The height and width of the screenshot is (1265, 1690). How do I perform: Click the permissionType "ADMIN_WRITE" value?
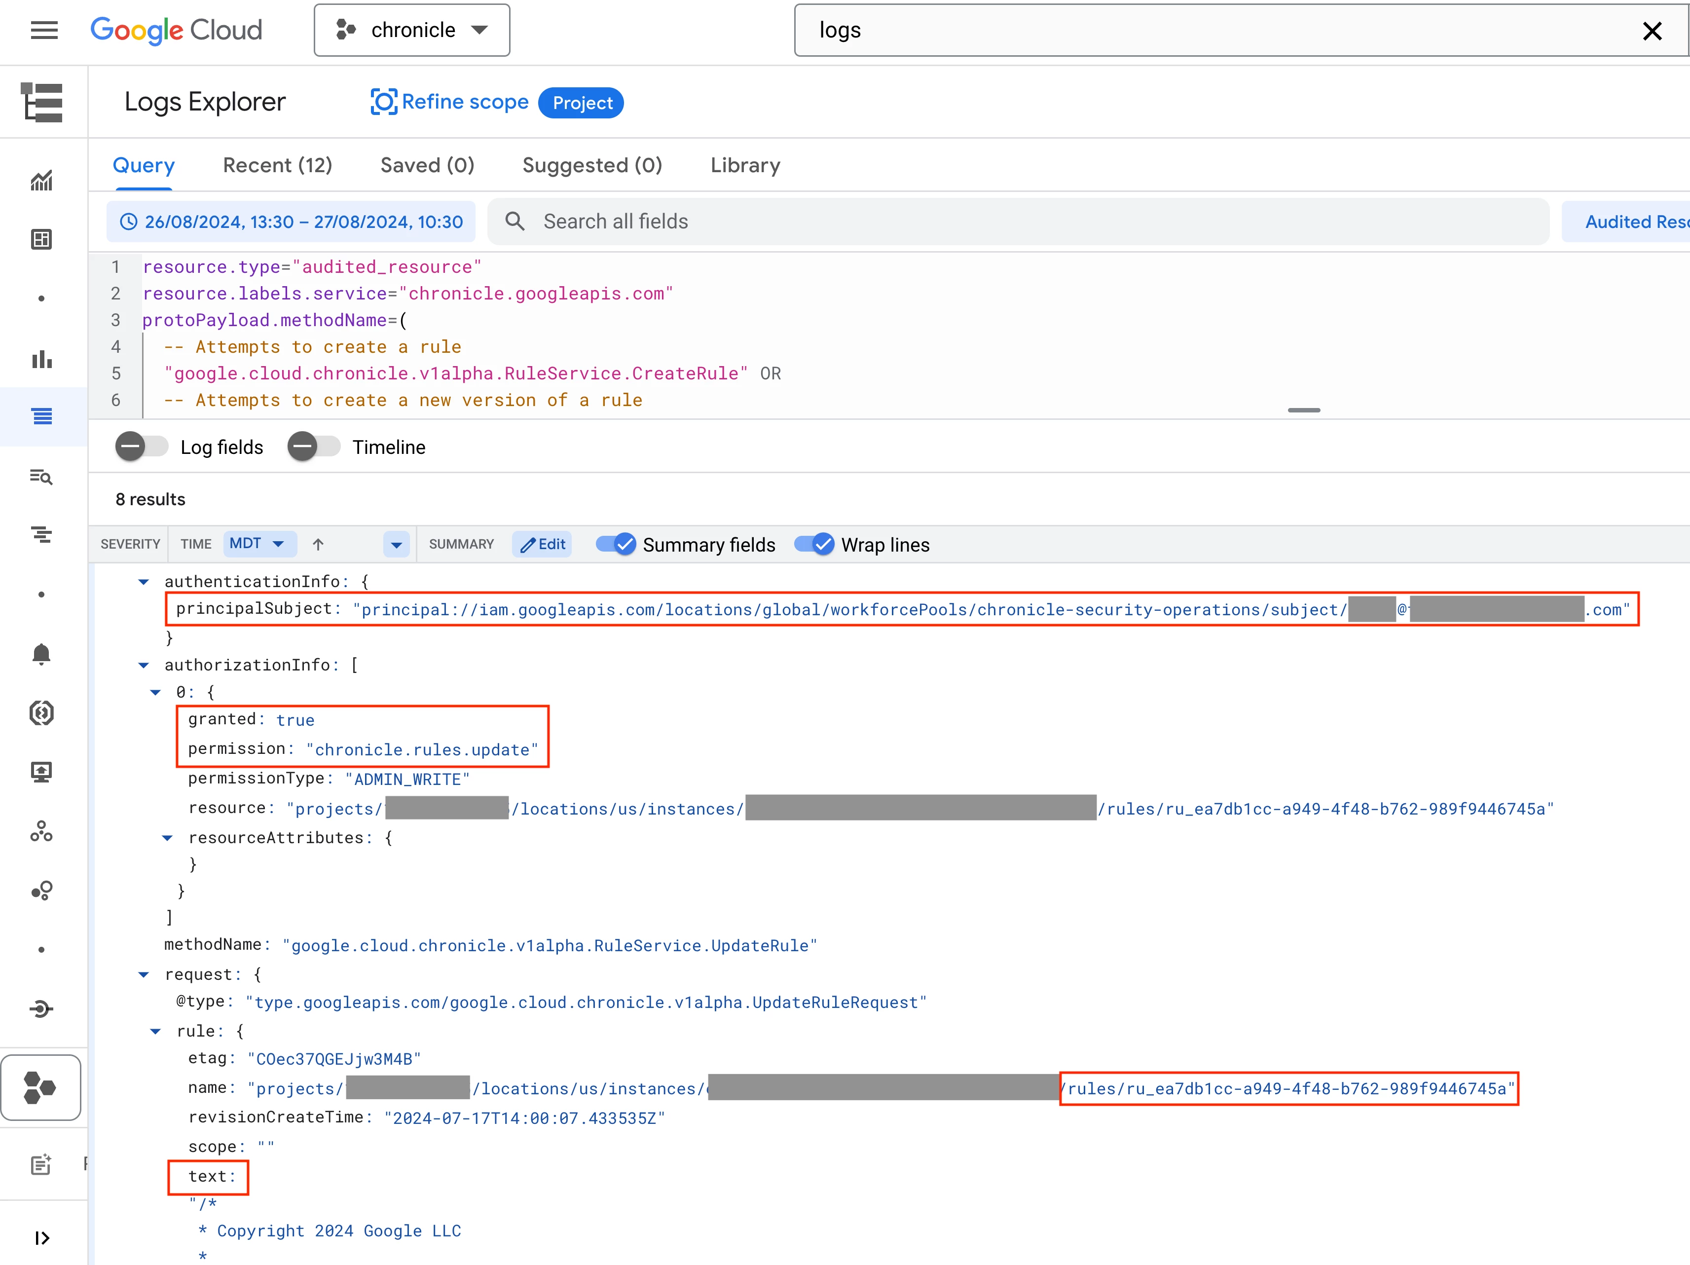click(407, 779)
